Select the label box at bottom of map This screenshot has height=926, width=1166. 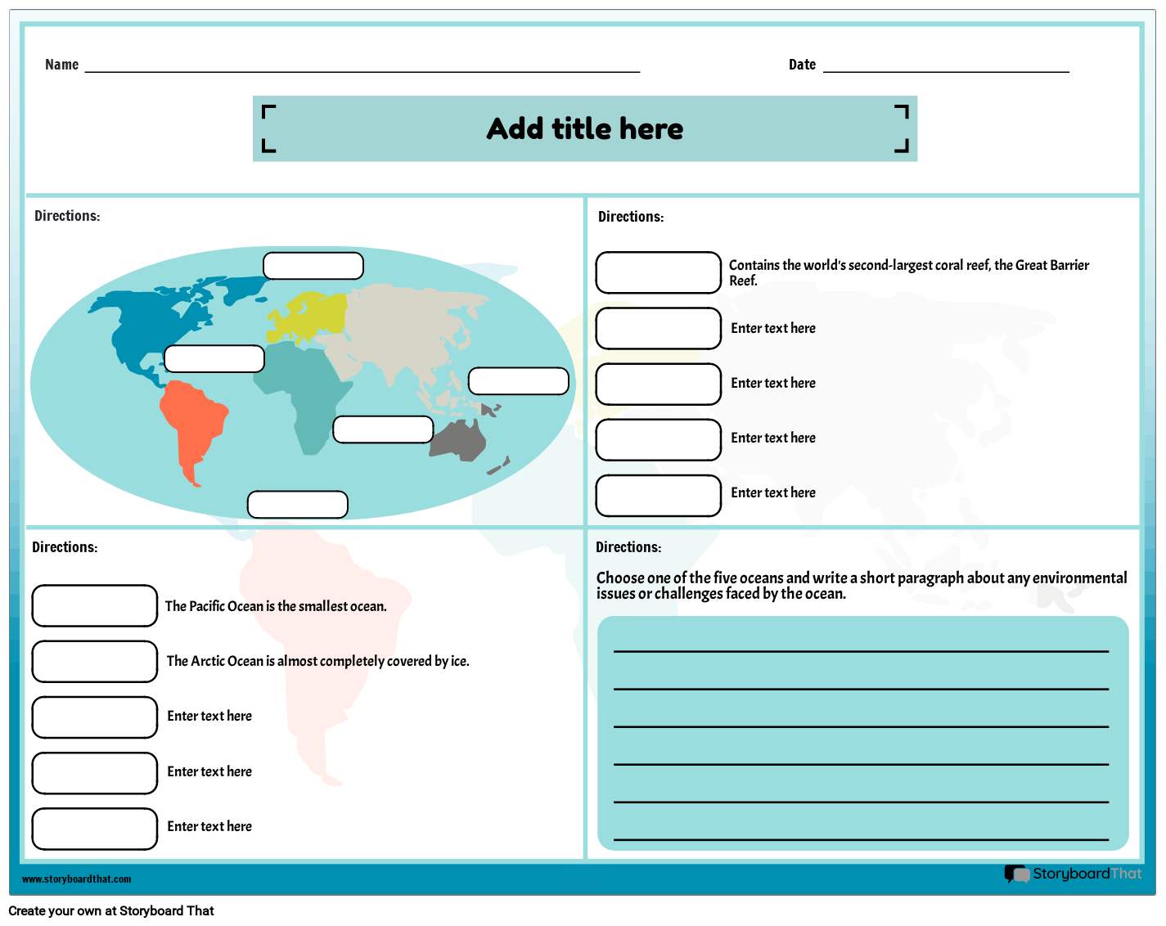(298, 505)
